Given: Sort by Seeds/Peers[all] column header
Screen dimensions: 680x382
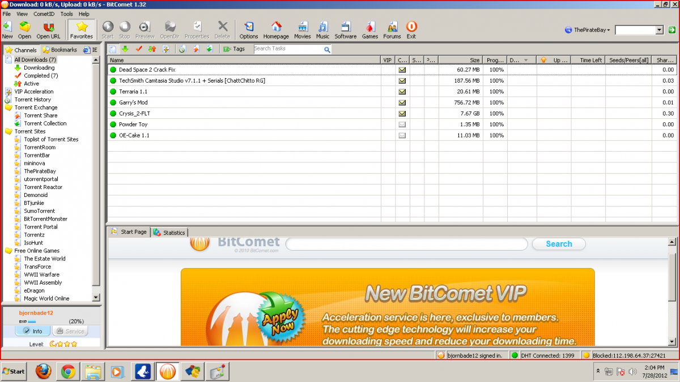Looking at the screenshot, I should pyautogui.click(x=628, y=59).
